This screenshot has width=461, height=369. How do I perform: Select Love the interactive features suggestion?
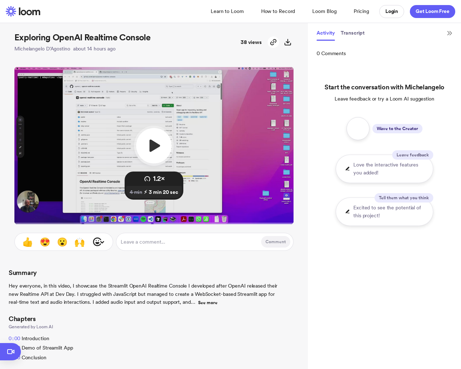click(x=384, y=169)
